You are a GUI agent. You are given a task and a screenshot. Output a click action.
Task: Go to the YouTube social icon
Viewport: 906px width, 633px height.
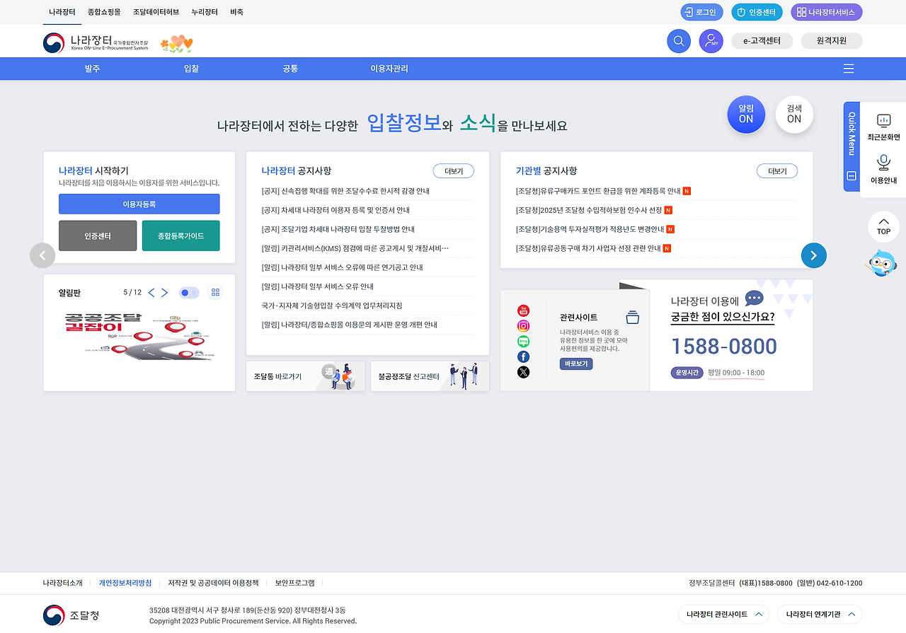523,310
